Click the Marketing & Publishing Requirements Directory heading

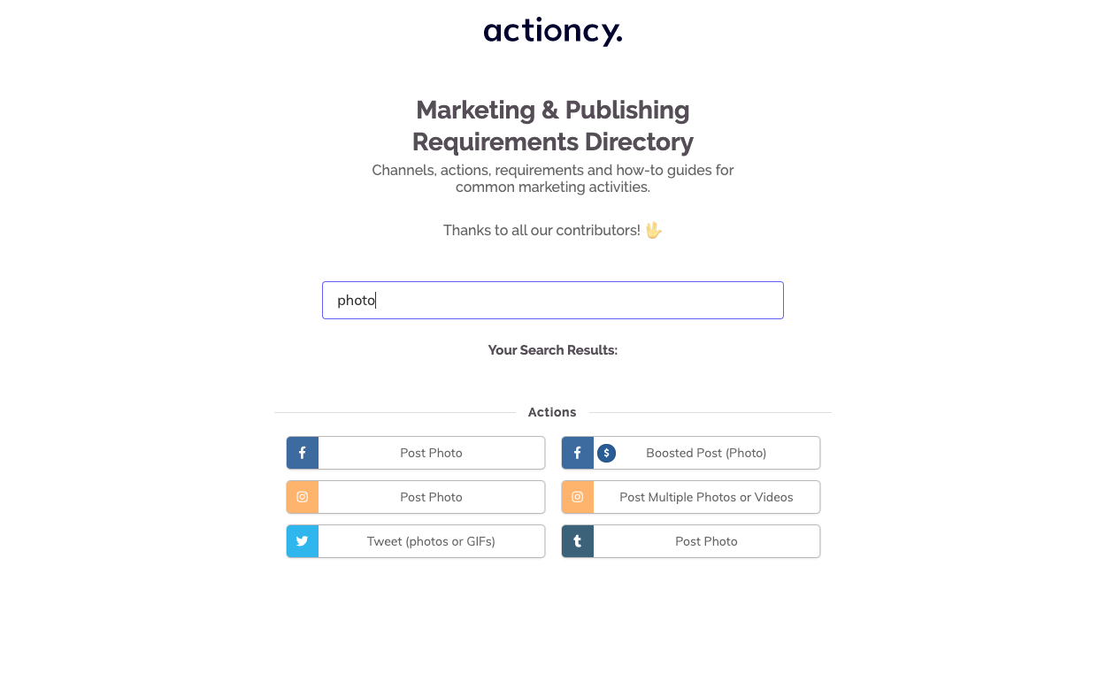point(552,126)
